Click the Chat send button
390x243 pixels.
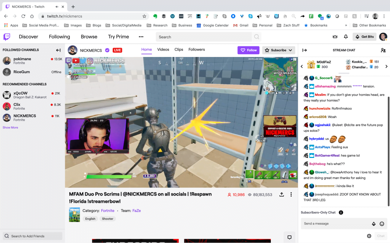[x=381, y=236]
